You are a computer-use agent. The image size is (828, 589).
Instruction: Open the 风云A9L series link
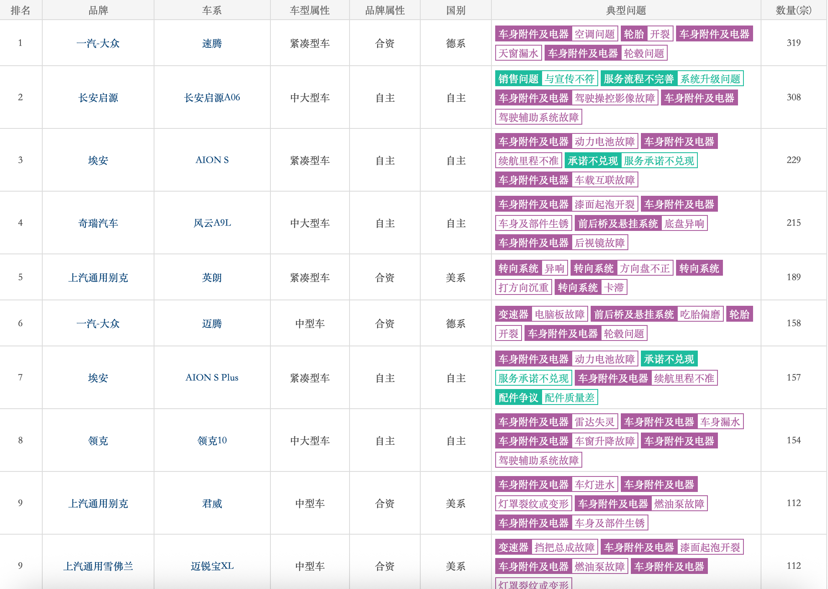[212, 223]
